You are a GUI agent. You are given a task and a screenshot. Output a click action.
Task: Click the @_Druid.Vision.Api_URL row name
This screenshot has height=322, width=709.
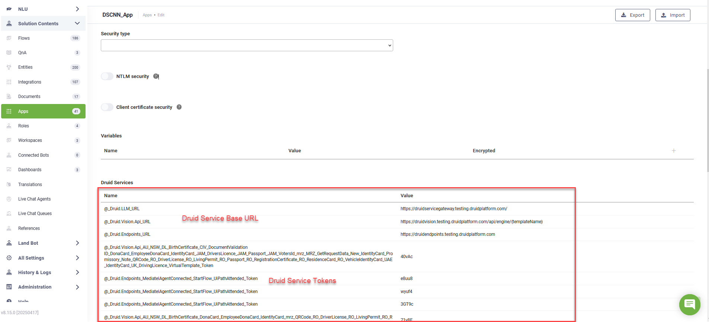tap(127, 222)
